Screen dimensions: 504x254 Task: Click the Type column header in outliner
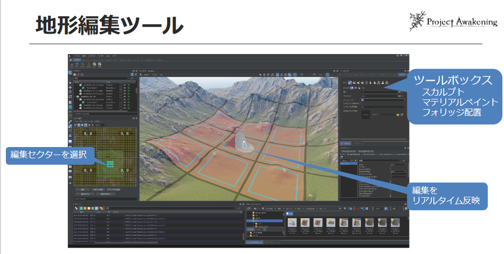(112, 82)
